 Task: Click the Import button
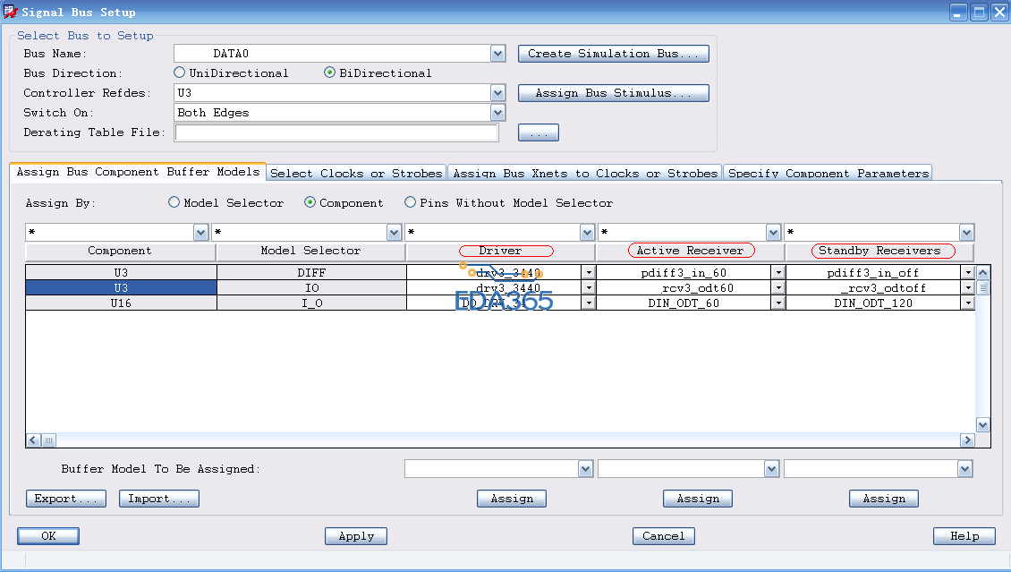158,499
